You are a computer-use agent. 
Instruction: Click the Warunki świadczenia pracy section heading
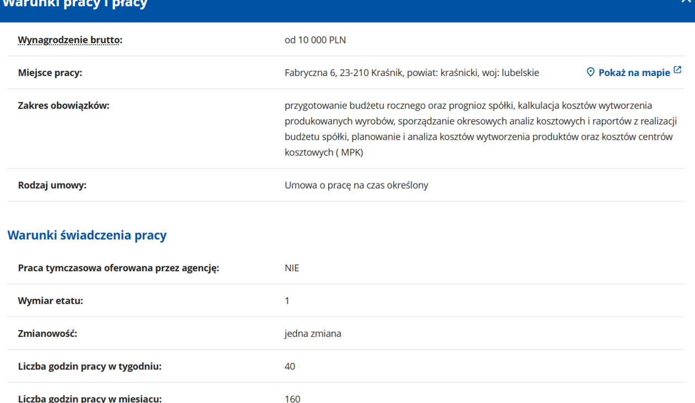click(x=87, y=235)
